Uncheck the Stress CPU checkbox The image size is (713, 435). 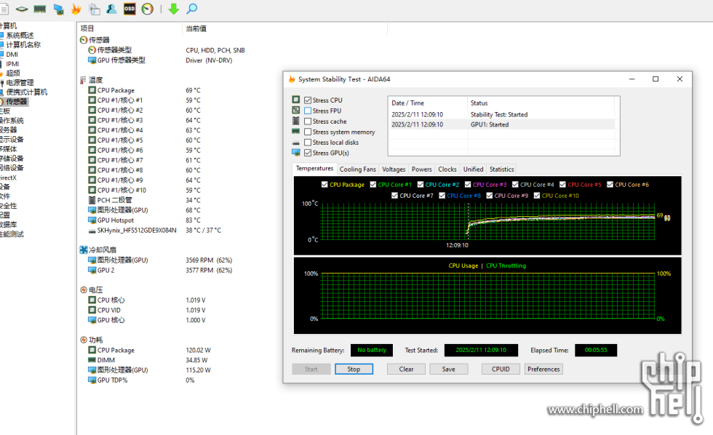[308, 100]
